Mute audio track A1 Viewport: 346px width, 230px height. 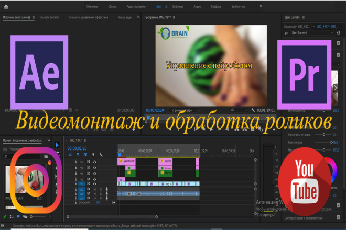point(95,189)
